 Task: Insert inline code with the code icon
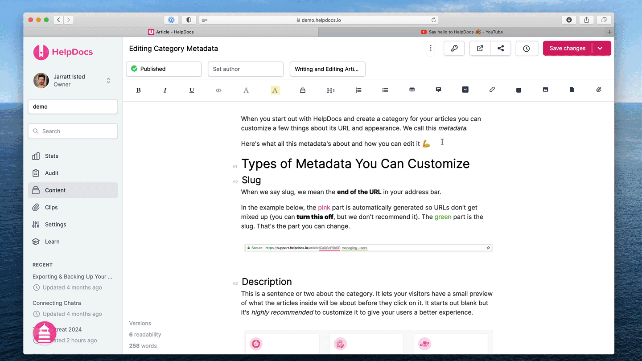(218, 90)
